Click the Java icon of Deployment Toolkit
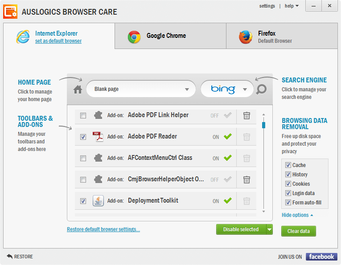The width and height of the screenshot is (341, 265). [98, 200]
